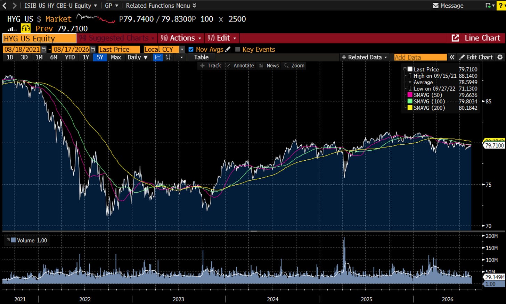The width and height of the screenshot is (506, 304).
Task: Click the yellow help question mark
Action: click(501, 6)
